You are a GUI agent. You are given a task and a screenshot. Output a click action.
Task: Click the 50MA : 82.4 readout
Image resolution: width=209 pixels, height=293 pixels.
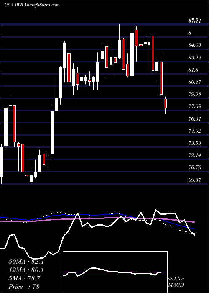(26, 262)
